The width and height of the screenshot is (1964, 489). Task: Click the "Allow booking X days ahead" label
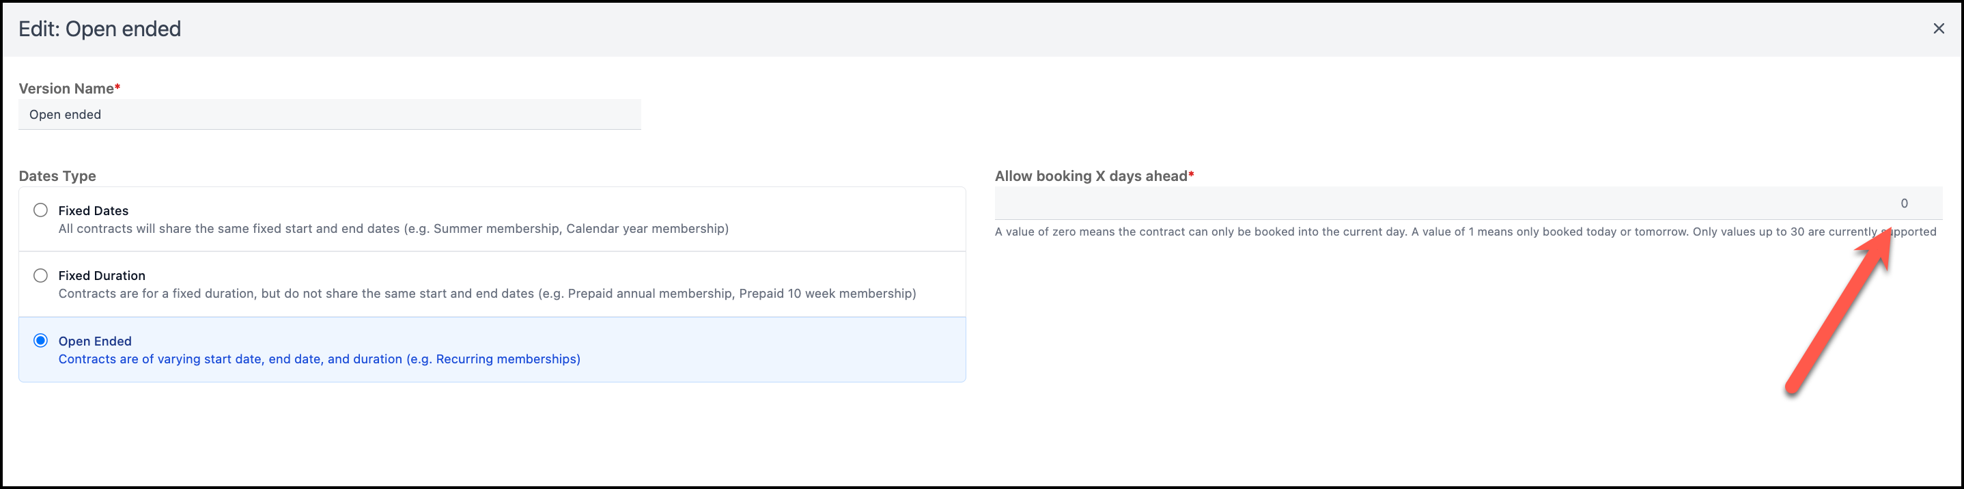coord(1091,176)
